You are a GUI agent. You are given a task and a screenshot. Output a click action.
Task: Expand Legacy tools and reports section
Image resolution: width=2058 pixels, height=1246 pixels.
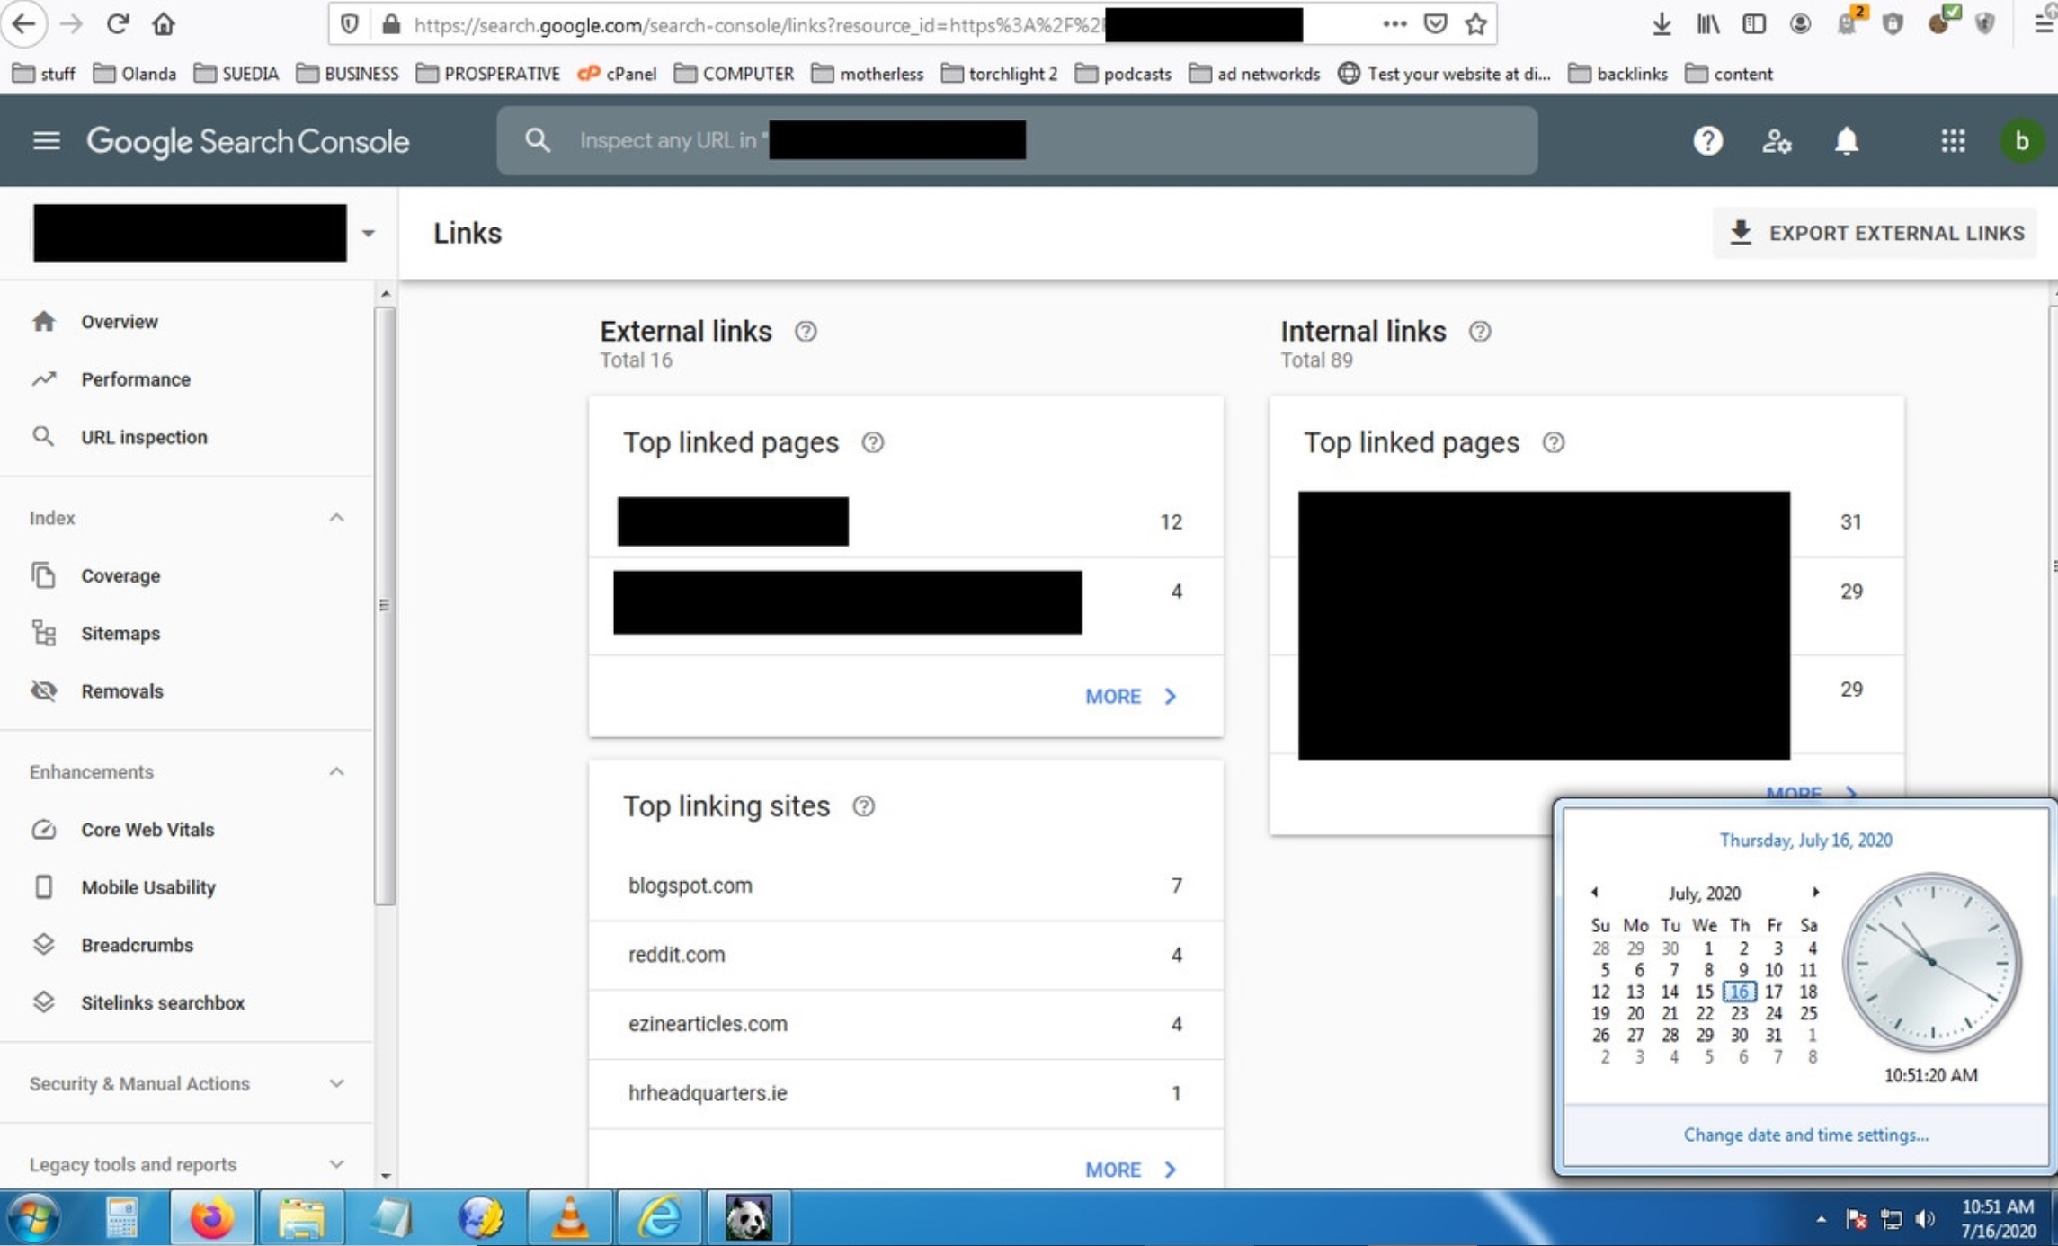[336, 1164]
